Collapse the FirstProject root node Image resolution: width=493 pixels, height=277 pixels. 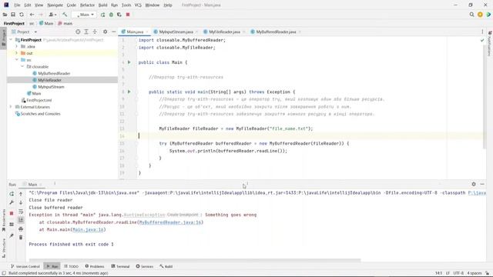click(x=12, y=40)
